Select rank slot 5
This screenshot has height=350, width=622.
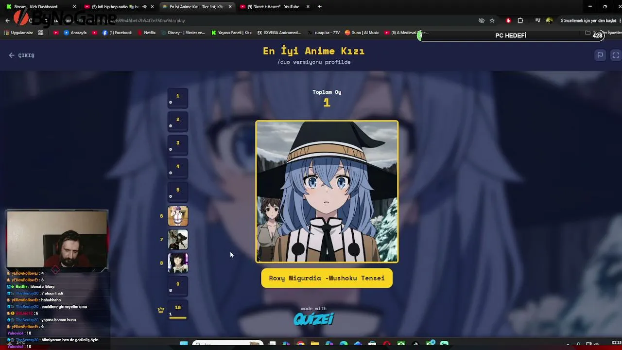[178, 192]
